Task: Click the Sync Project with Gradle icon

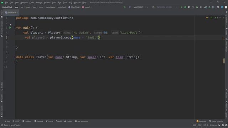Action: point(206,7)
